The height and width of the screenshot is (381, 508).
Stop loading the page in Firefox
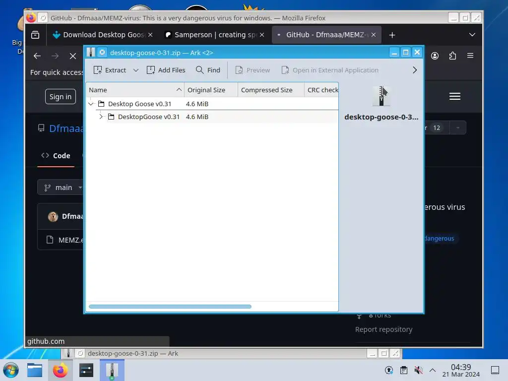coord(73,56)
